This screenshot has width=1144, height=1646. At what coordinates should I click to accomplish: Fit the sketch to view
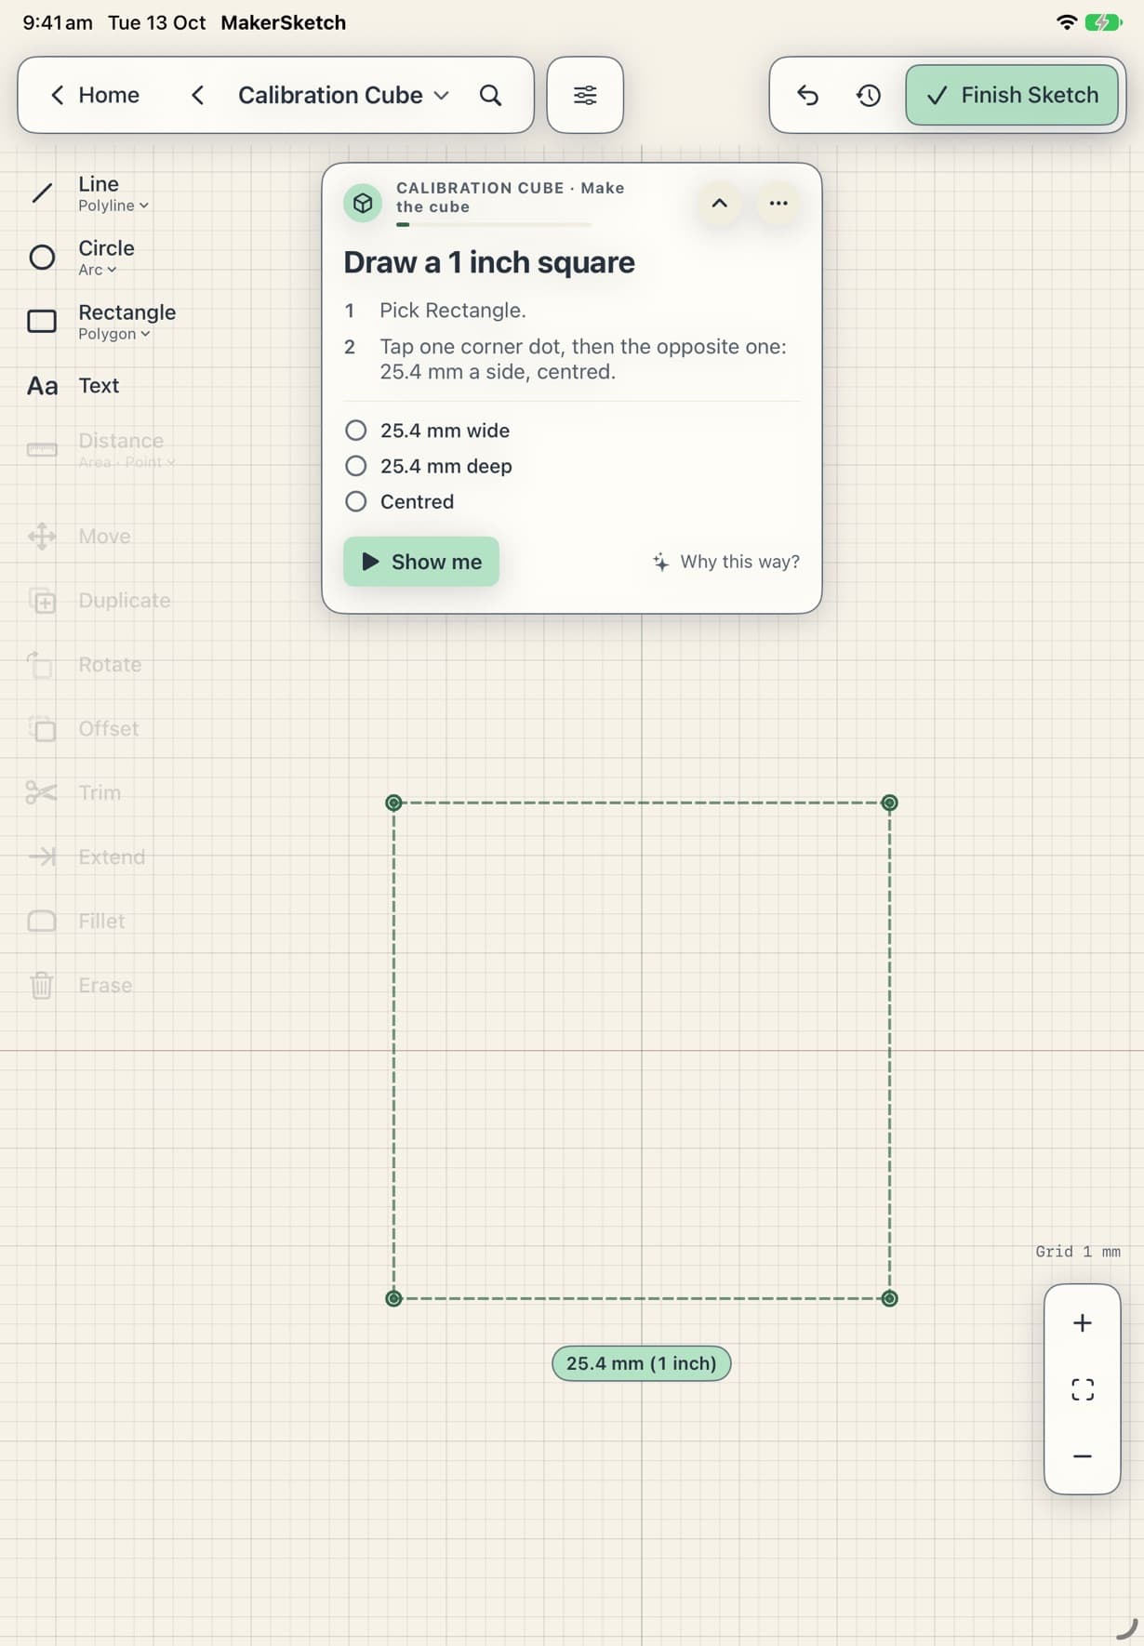pos(1083,1389)
